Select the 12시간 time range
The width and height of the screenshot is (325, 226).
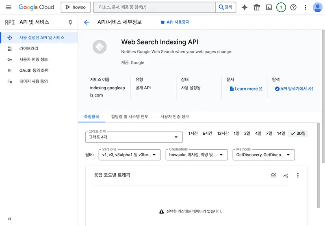point(223,133)
